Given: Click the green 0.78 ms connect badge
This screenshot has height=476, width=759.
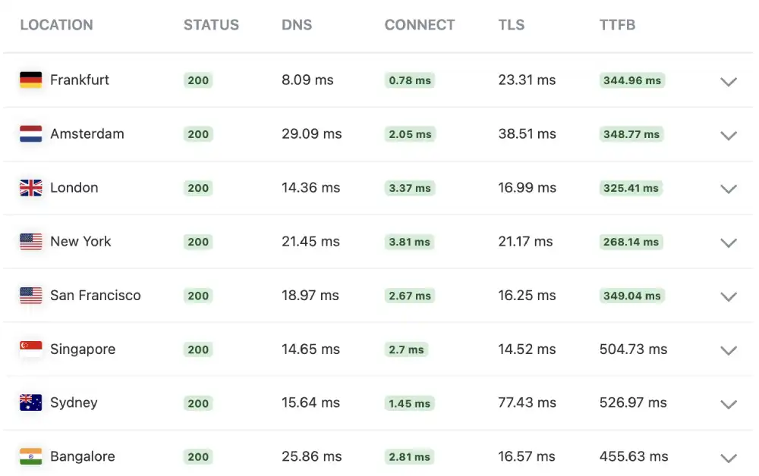Looking at the screenshot, I should pyautogui.click(x=409, y=80).
